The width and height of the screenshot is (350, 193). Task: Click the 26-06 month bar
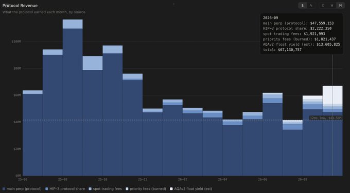[x=272, y=134]
